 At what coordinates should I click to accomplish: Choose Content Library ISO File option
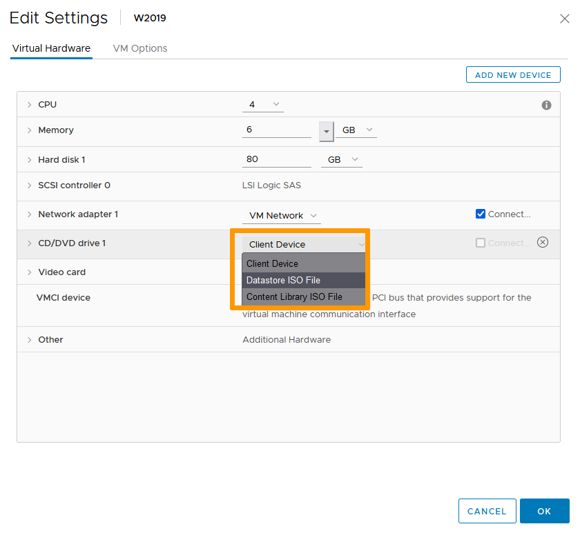click(294, 296)
